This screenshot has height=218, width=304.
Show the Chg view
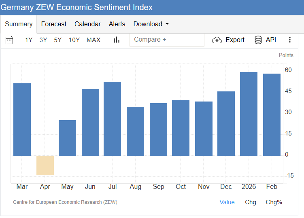click(251, 202)
